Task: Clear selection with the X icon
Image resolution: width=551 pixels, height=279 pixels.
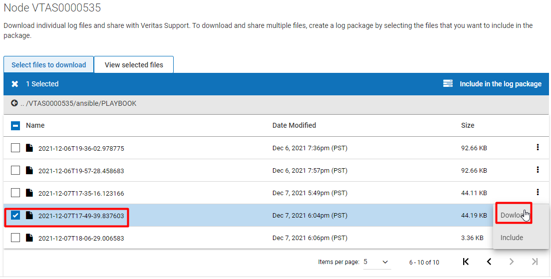Action: 15,84
